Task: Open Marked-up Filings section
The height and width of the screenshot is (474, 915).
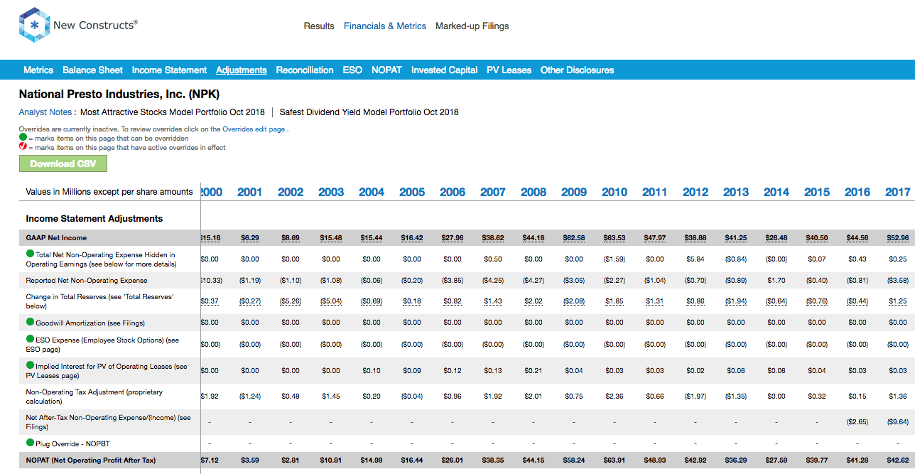Action: coord(472,26)
